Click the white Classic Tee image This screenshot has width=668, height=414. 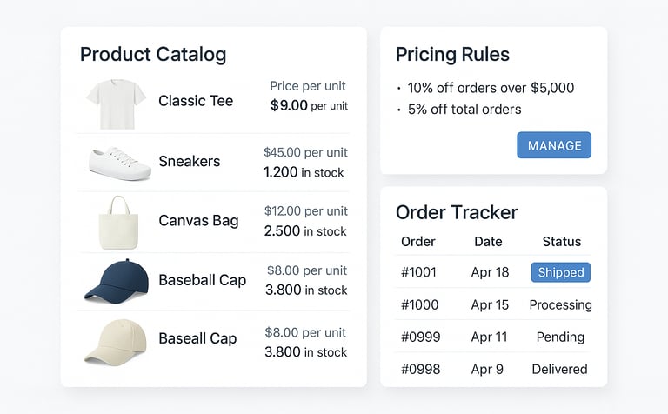point(117,103)
